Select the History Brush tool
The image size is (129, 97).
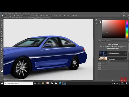click(2, 43)
